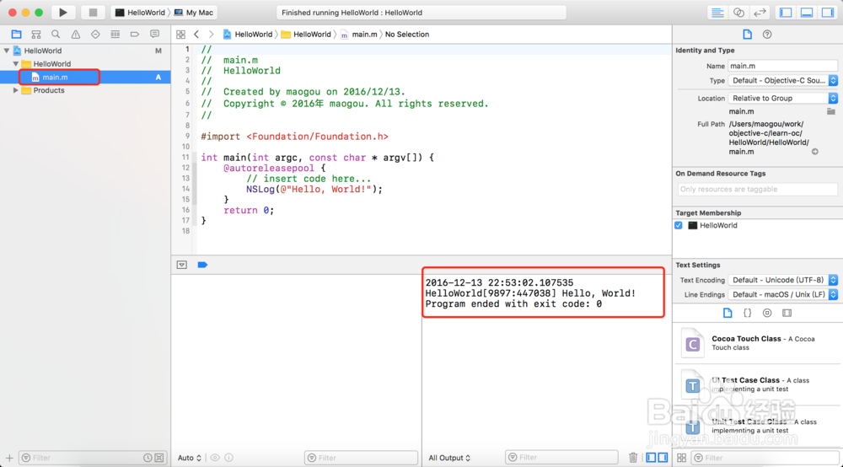Open the Line Endings dropdown
The width and height of the screenshot is (843, 467).
[x=783, y=294]
